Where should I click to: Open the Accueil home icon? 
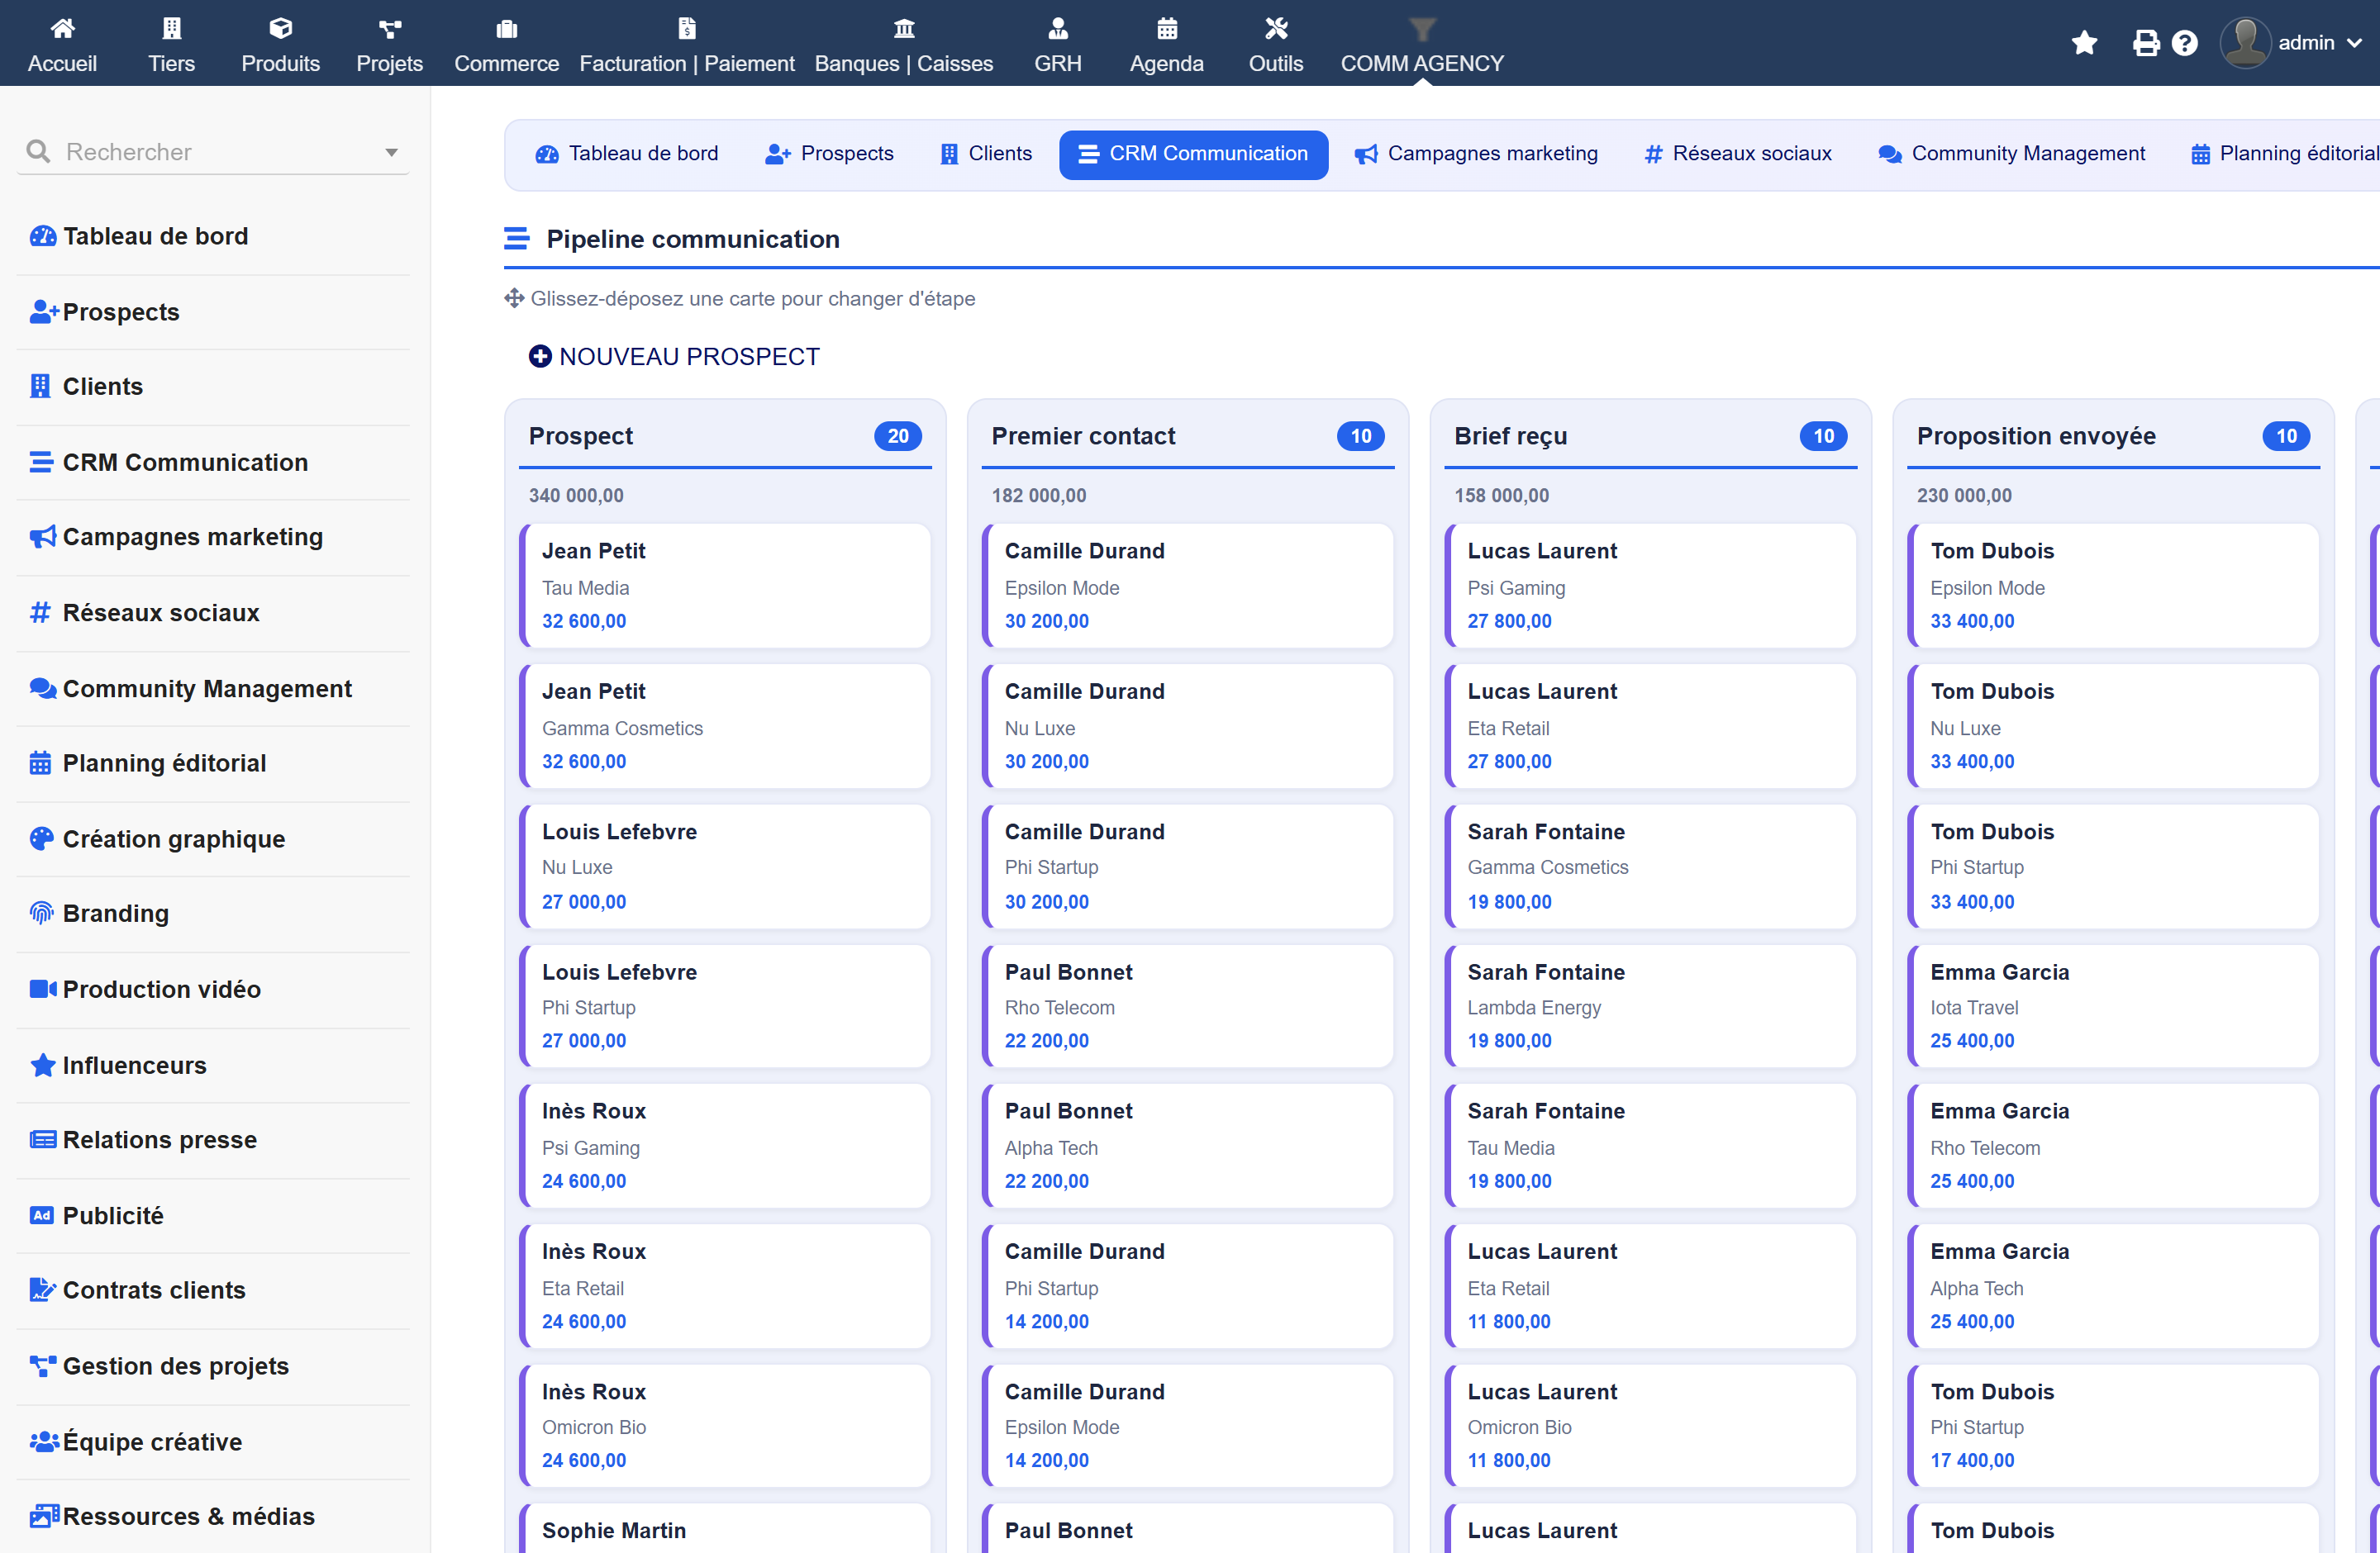tap(62, 28)
